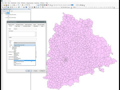This screenshot has width=120, height=90.
Task: Click List By Visibility icon
Action: (x=8, y=11)
